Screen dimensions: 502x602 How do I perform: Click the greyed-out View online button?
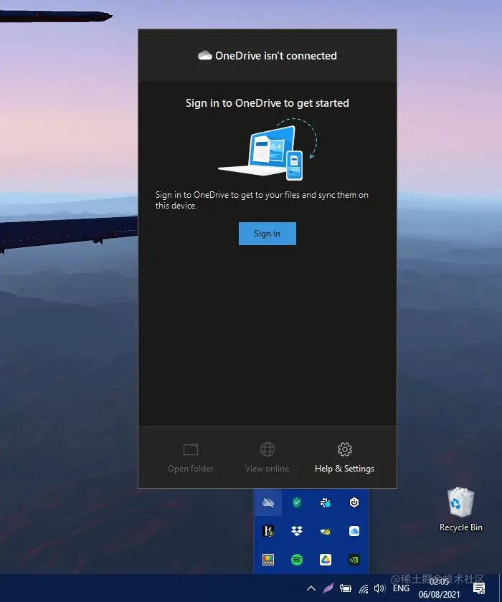[x=267, y=458]
